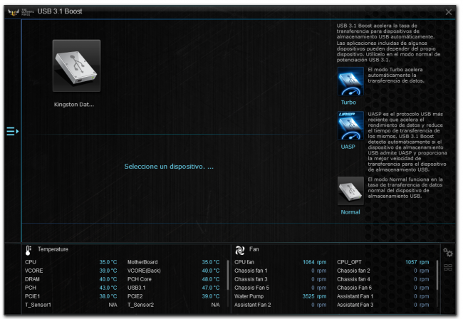463x319 pixels.
Task: Click the Chassis fan 1 row
Action: coord(281,271)
